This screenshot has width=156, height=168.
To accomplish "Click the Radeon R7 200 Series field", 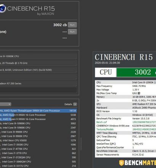I will coord(38,83).
